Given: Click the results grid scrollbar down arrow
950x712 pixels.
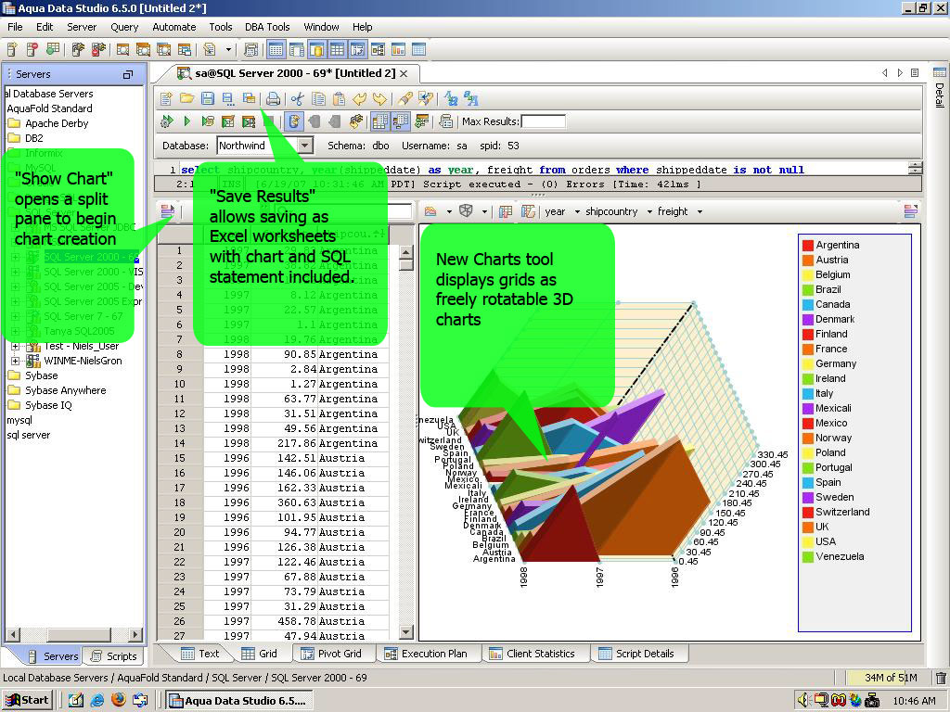Looking at the screenshot, I should coord(406,632).
